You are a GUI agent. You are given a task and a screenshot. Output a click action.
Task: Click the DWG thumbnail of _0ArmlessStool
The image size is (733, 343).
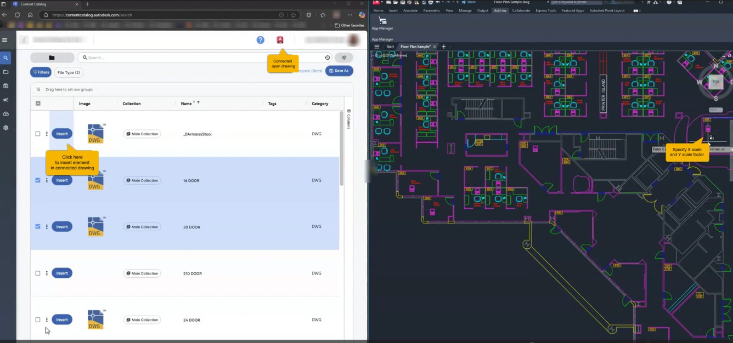(x=96, y=134)
